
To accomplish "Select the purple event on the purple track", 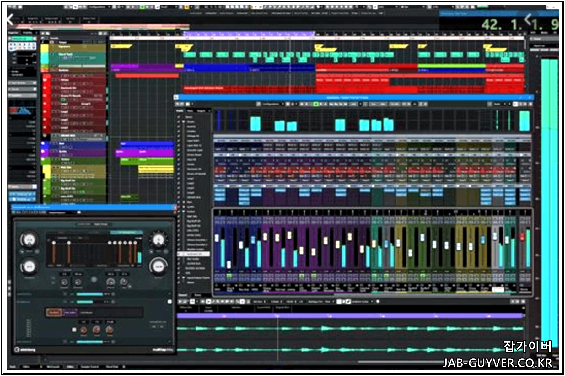I will pos(144,153).
